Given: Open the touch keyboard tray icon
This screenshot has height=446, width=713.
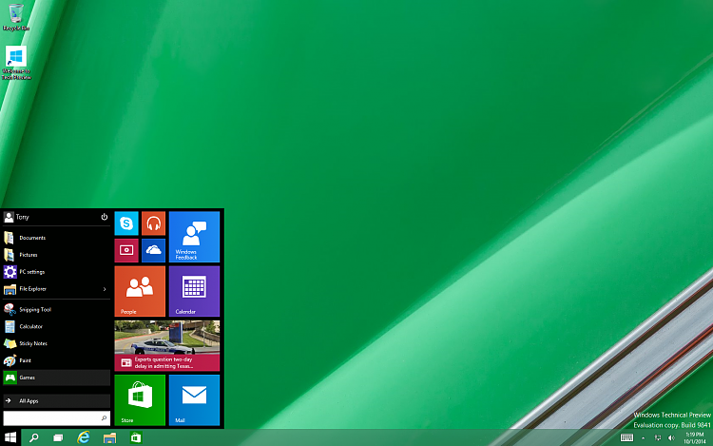Looking at the screenshot, I should (x=626, y=437).
